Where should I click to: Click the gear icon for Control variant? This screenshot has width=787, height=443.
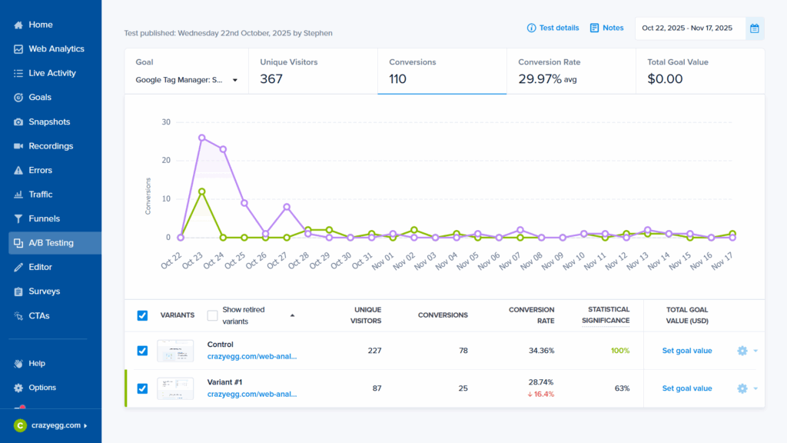[742, 351]
